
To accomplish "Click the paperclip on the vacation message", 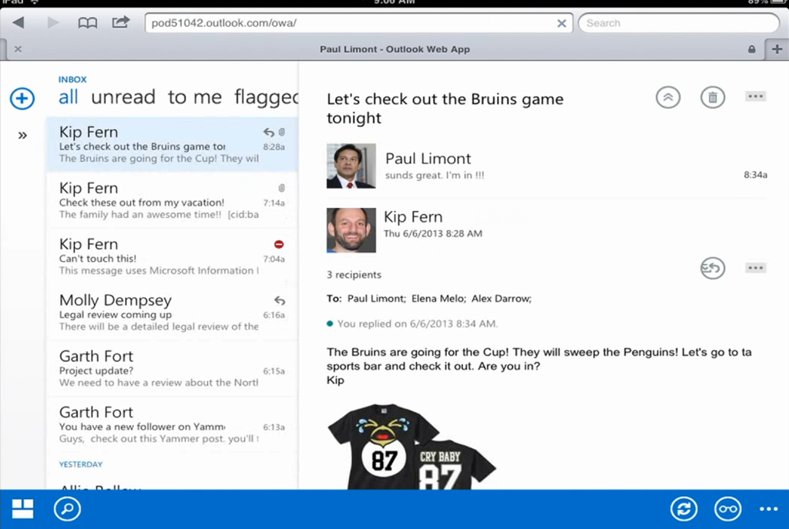I will coord(282,188).
